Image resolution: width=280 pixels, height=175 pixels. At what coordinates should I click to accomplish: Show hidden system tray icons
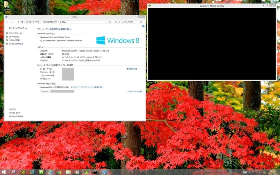pos(250,172)
